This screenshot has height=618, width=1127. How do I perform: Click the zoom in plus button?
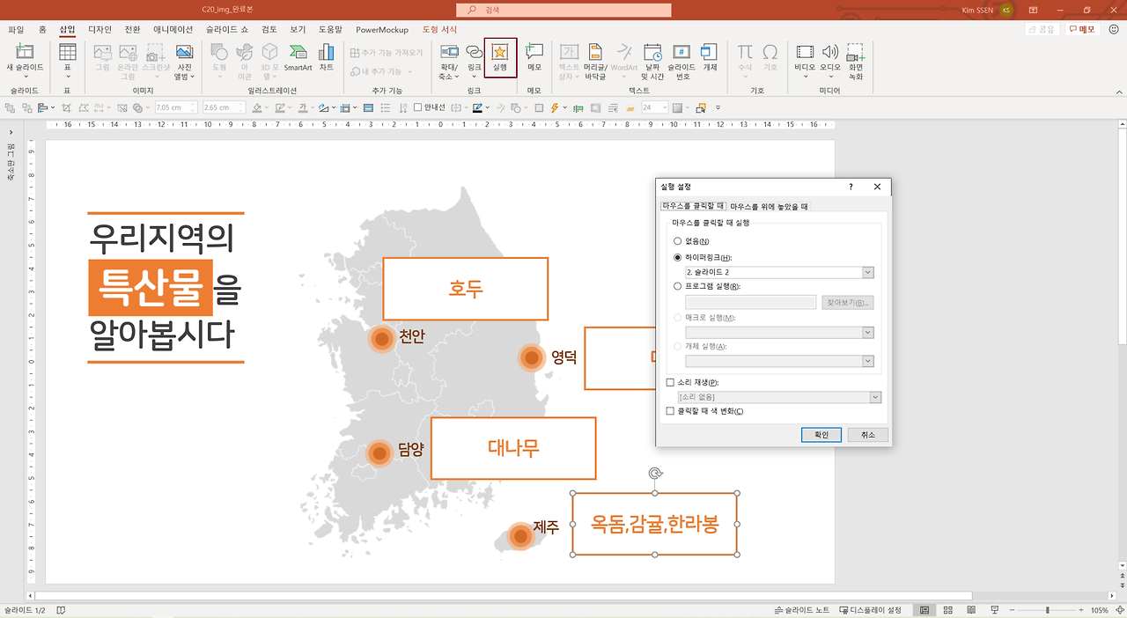tap(1080, 610)
